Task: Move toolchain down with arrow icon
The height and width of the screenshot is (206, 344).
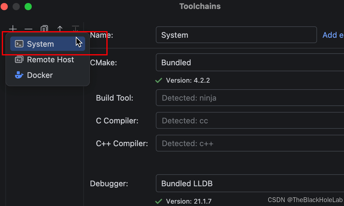Action: point(75,29)
